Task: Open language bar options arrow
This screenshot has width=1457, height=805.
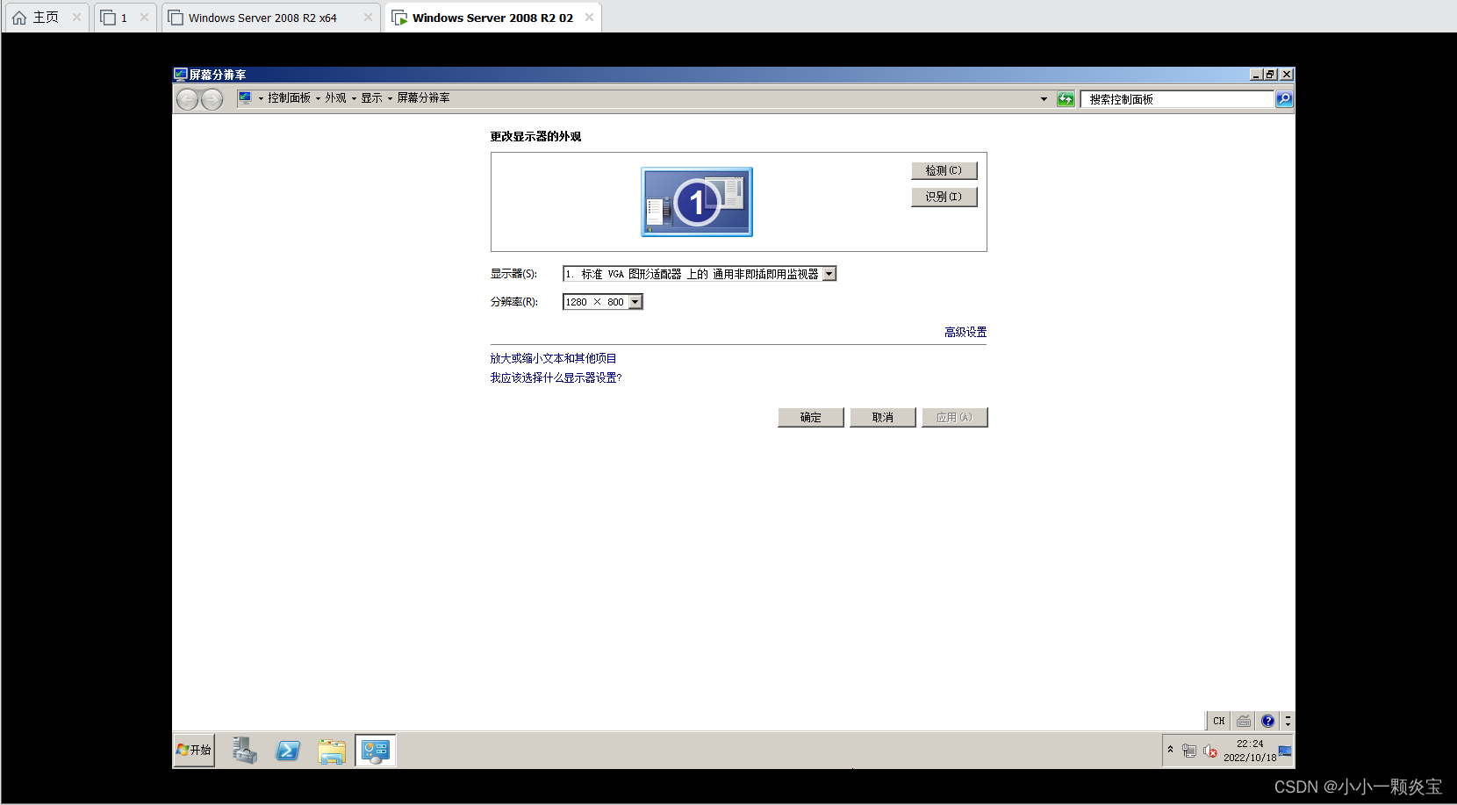Action: click(1288, 721)
